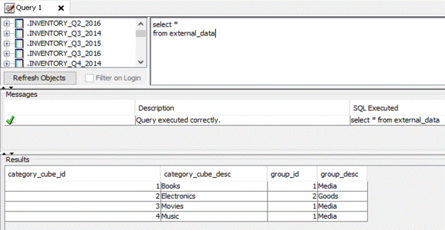Select the .INVENTORY_Q2_2016 table icon
Image resolution: width=445 pixels, height=230 pixels.
[x=19, y=23]
